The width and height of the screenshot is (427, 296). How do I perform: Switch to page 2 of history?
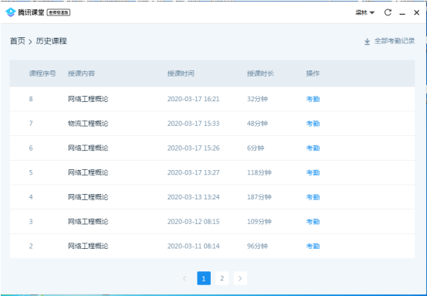click(x=222, y=278)
